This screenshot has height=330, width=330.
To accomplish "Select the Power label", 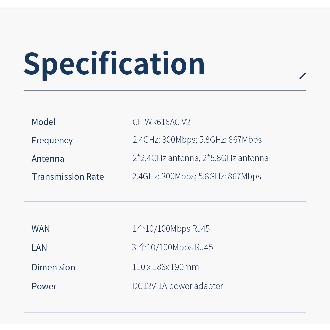I will (44, 286).
